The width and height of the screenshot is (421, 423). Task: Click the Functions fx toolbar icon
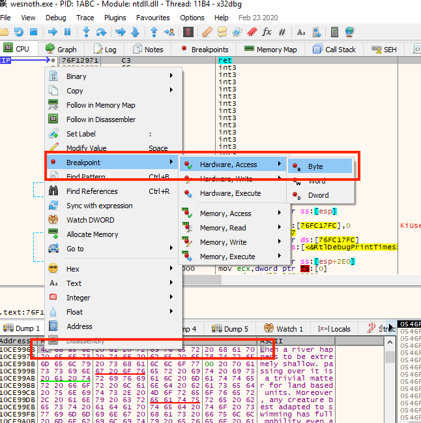tap(267, 32)
